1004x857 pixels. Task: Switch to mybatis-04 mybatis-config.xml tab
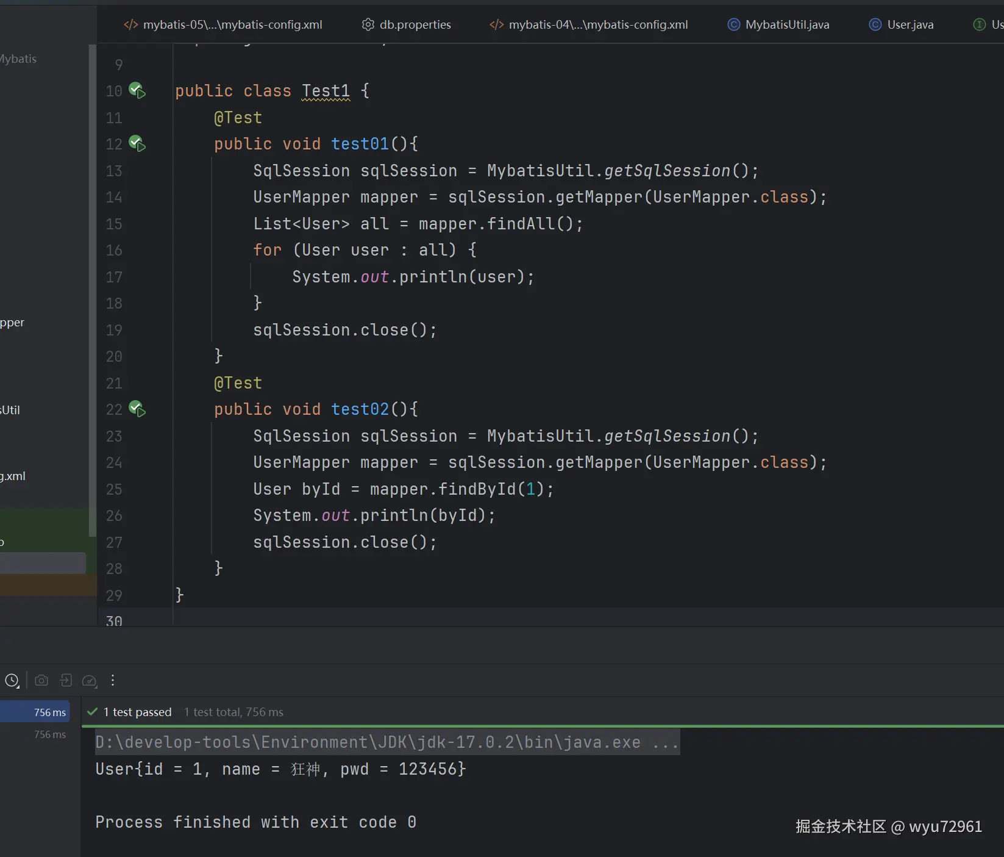(x=589, y=24)
